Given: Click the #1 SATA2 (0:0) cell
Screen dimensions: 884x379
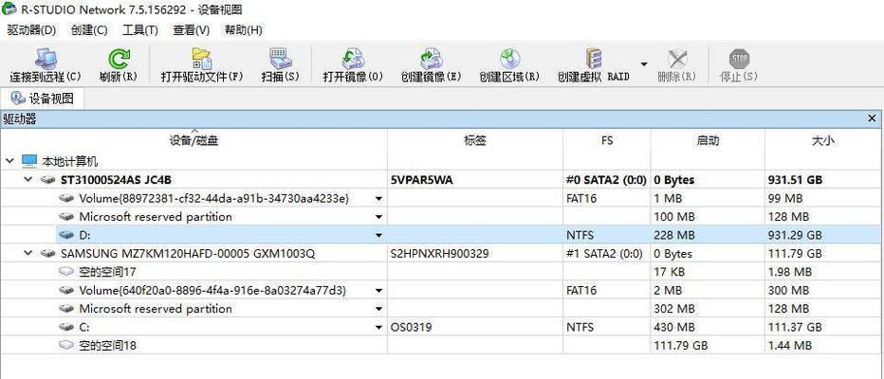Looking at the screenshot, I should (x=606, y=254).
